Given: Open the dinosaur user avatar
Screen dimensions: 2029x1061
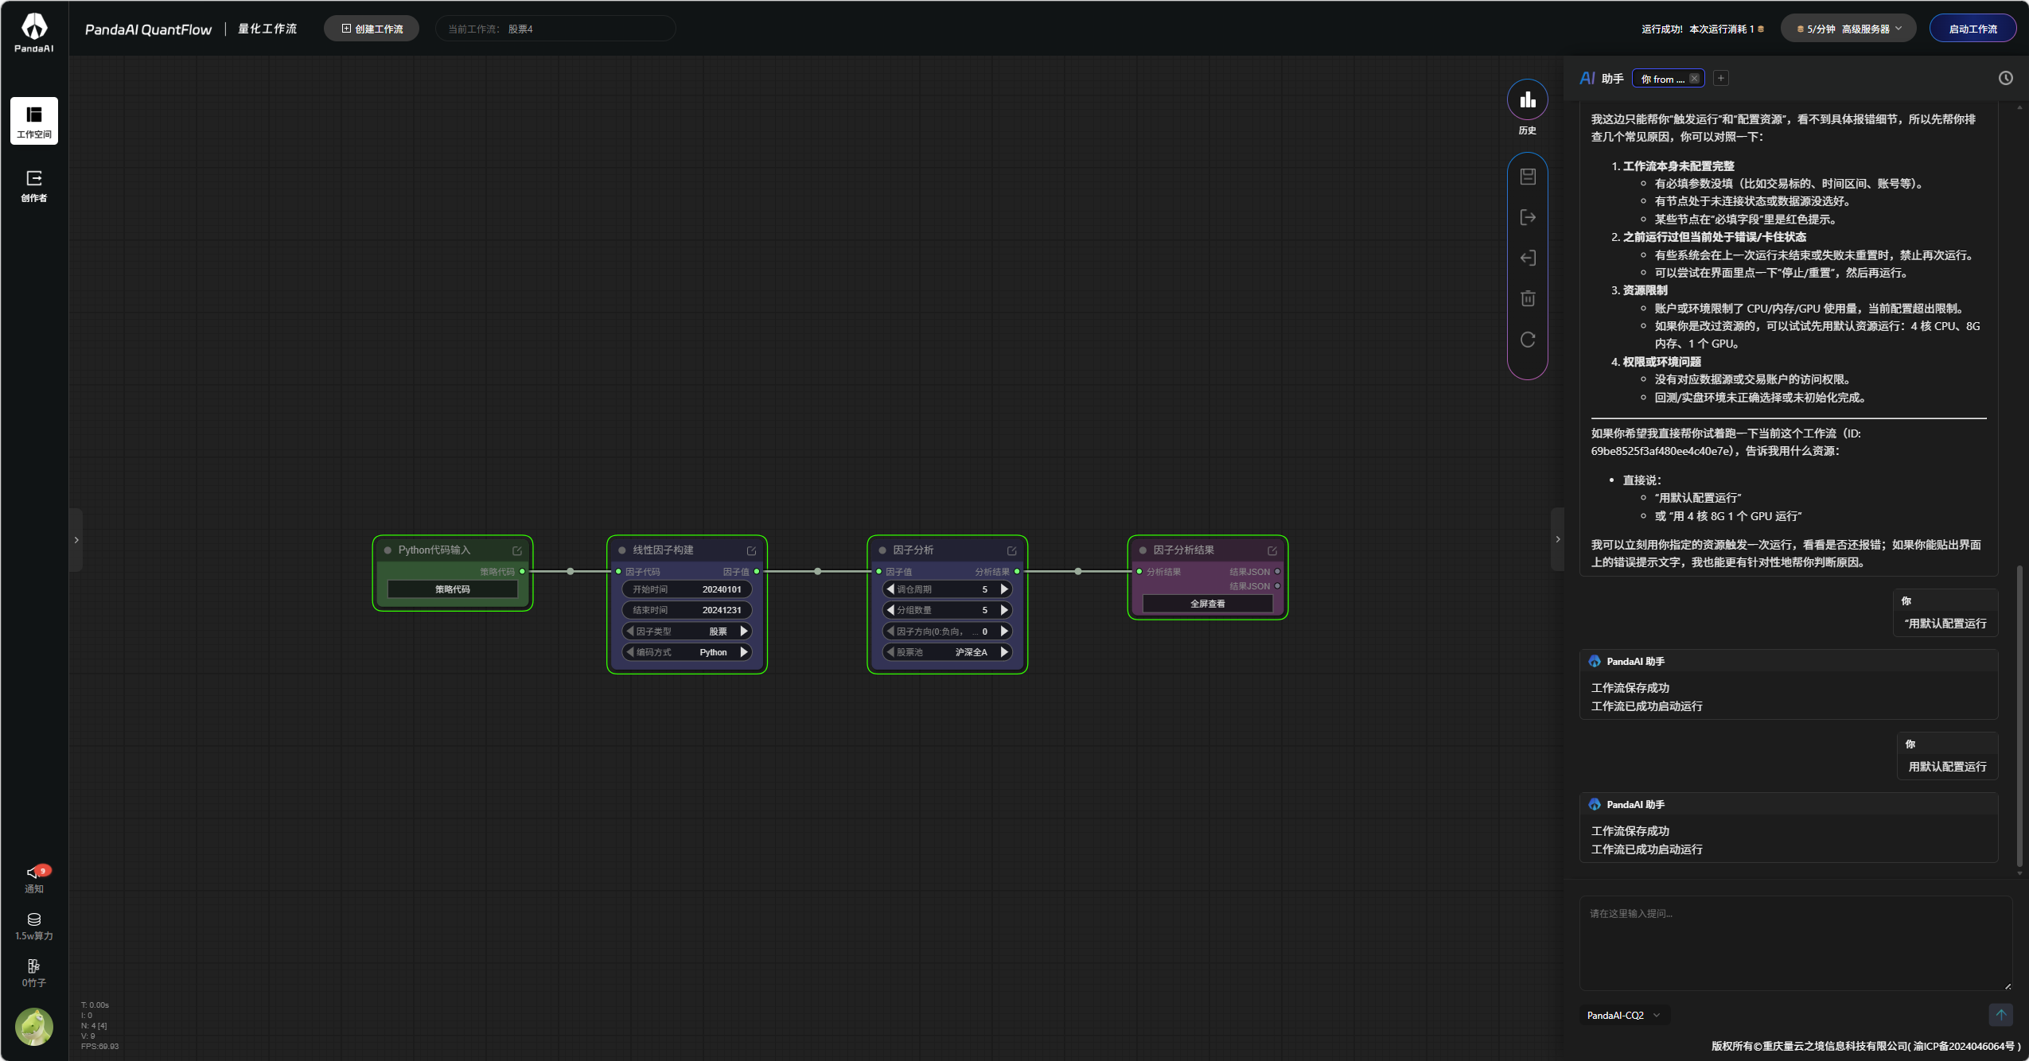Looking at the screenshot, I should tap(34, 1026).
